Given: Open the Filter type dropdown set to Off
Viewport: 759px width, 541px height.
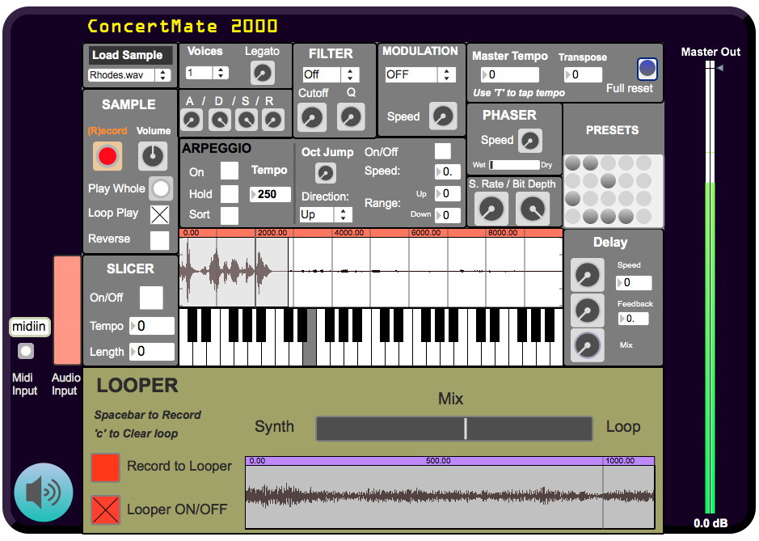Looking at the screenshot, I should (x=330, y=74).
